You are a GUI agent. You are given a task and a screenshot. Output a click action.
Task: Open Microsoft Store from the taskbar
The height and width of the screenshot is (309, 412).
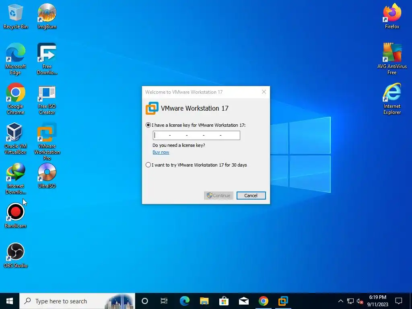pyautogui.click(x=224, y=301)
